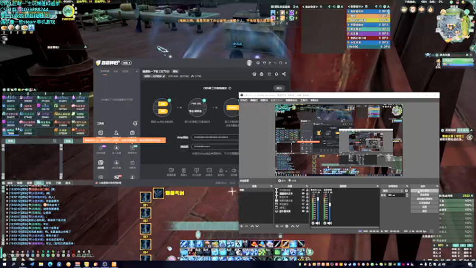
Task: Click camera icon in streaming companion bottom toolbar
Action: [x=184, y=170]
